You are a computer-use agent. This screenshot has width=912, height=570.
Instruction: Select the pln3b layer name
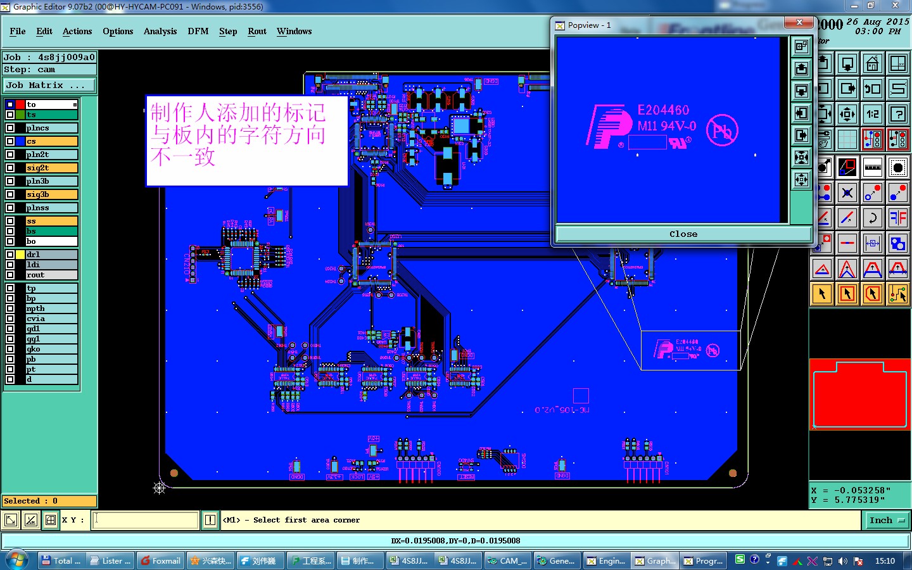52,181
